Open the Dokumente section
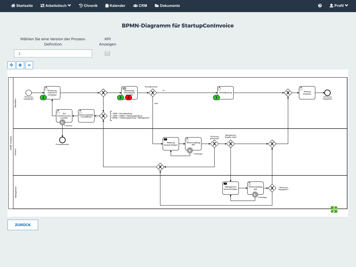Image resolution: width=356 pixels, height=267 pixels. [x=167, y=6]
